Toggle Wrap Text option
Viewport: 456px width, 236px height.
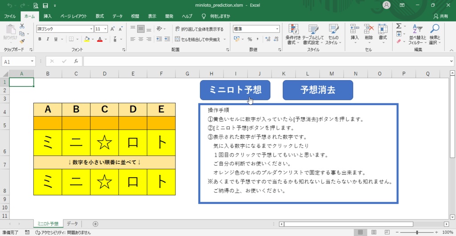[x=199, y=29]
